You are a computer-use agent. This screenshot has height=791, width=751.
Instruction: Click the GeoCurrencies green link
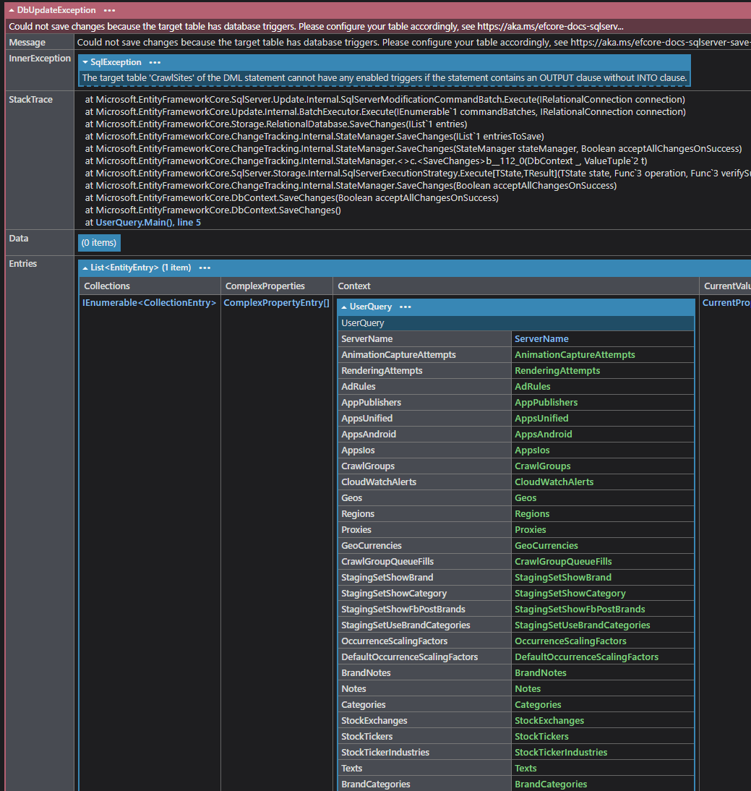coord(546,545)
